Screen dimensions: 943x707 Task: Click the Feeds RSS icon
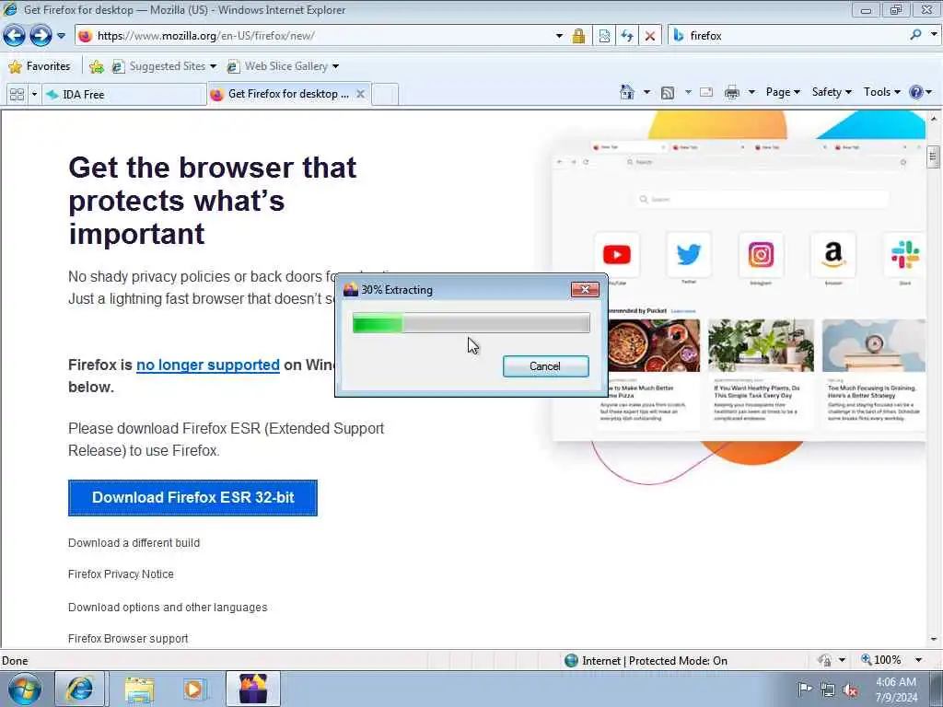668,93
